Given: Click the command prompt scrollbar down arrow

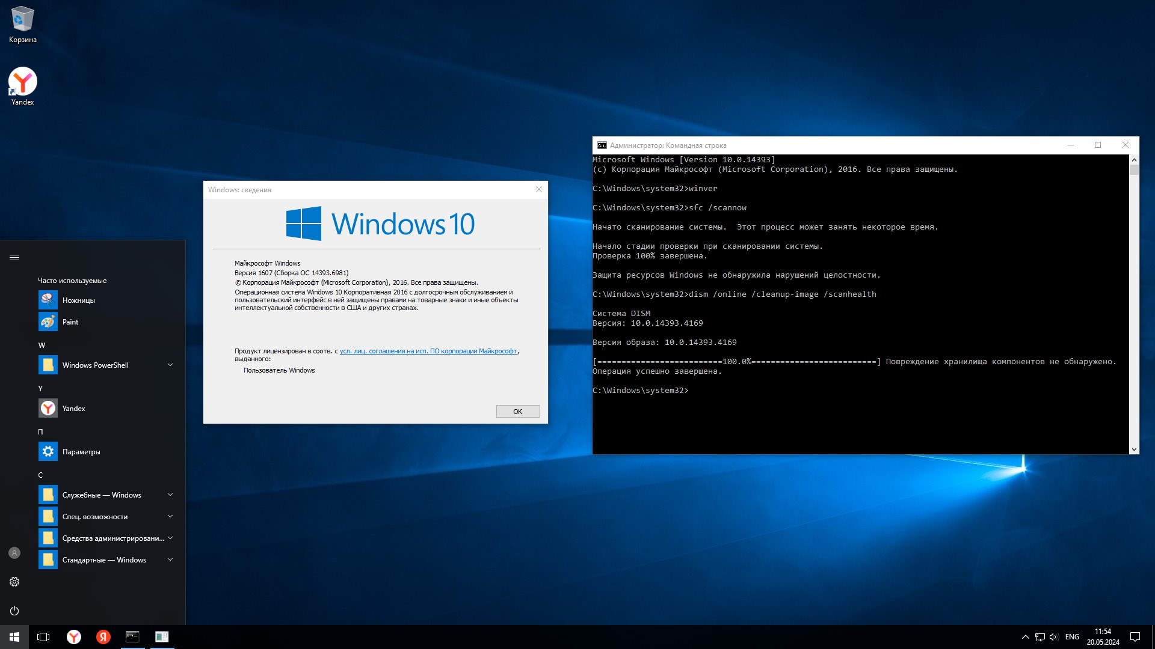Looking at the screenshot, I should point(1134,449).
